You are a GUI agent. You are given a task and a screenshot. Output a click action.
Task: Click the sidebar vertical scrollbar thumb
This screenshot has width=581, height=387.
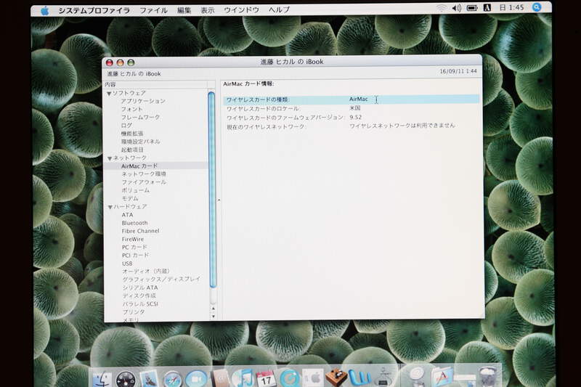(212, 190)
